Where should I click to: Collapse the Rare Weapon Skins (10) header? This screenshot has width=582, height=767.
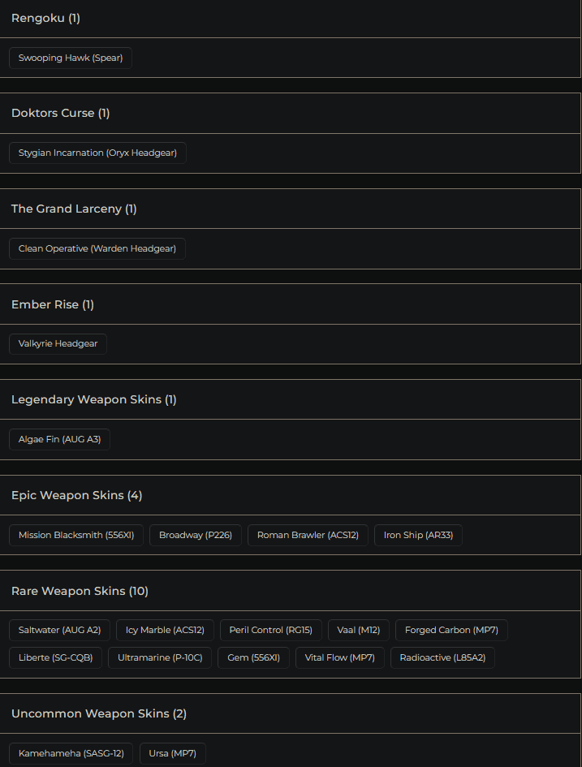tap(80, 591)
